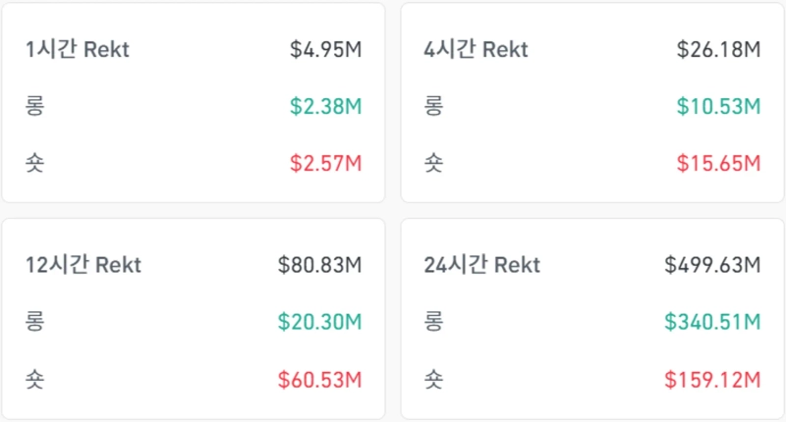786x422 pixels.
Task: Click the 12시간 Rekt card title
Action: pos(84,265)
